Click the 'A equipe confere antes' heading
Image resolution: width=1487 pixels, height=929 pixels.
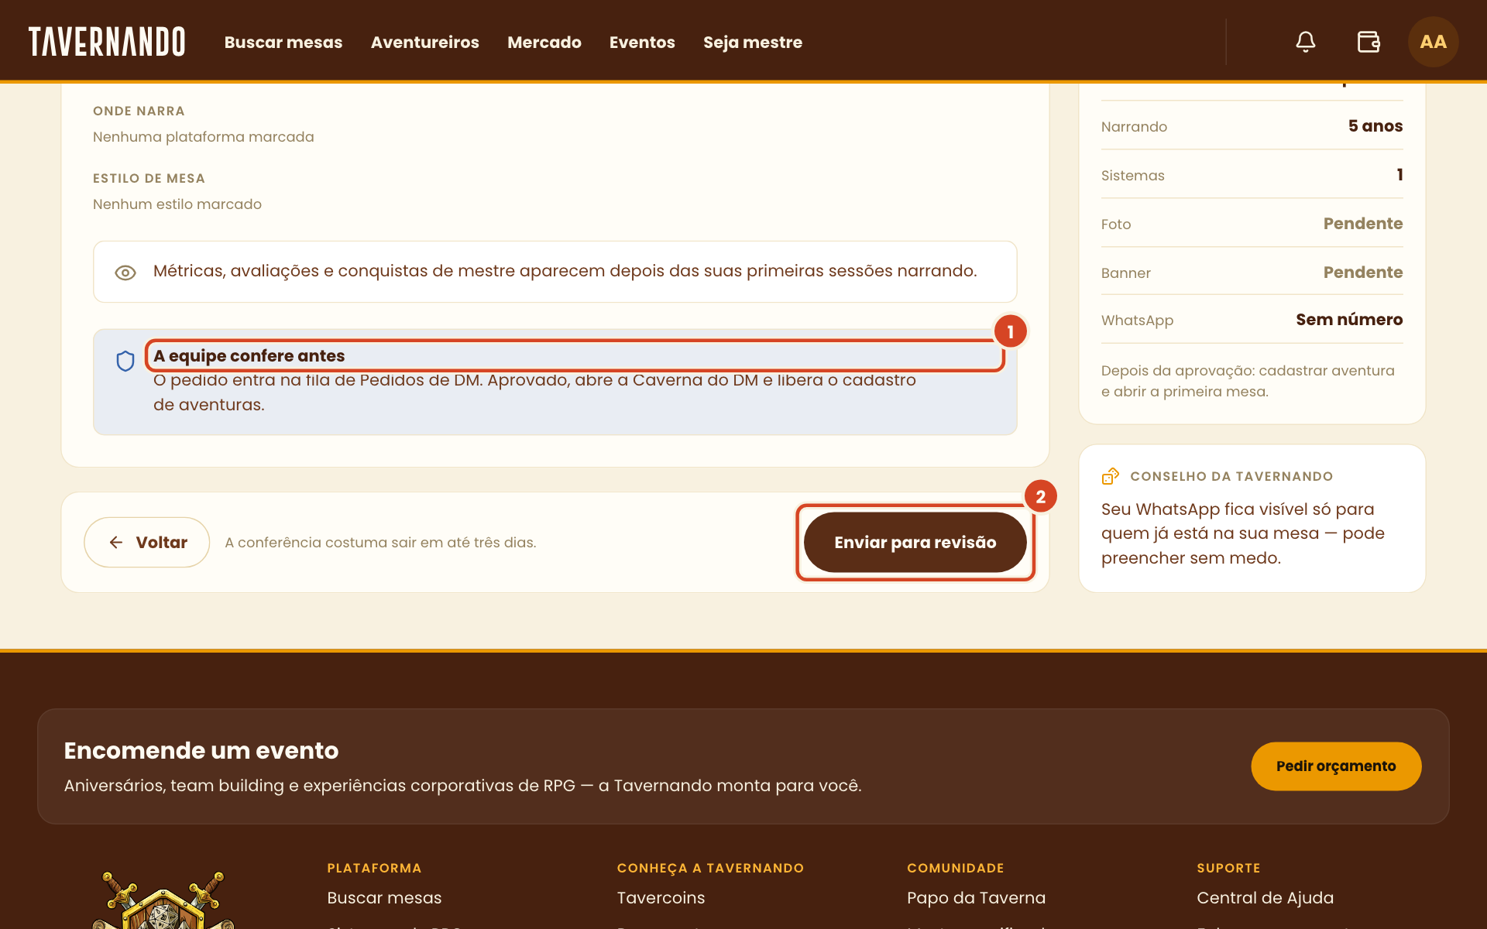point(249,356)
